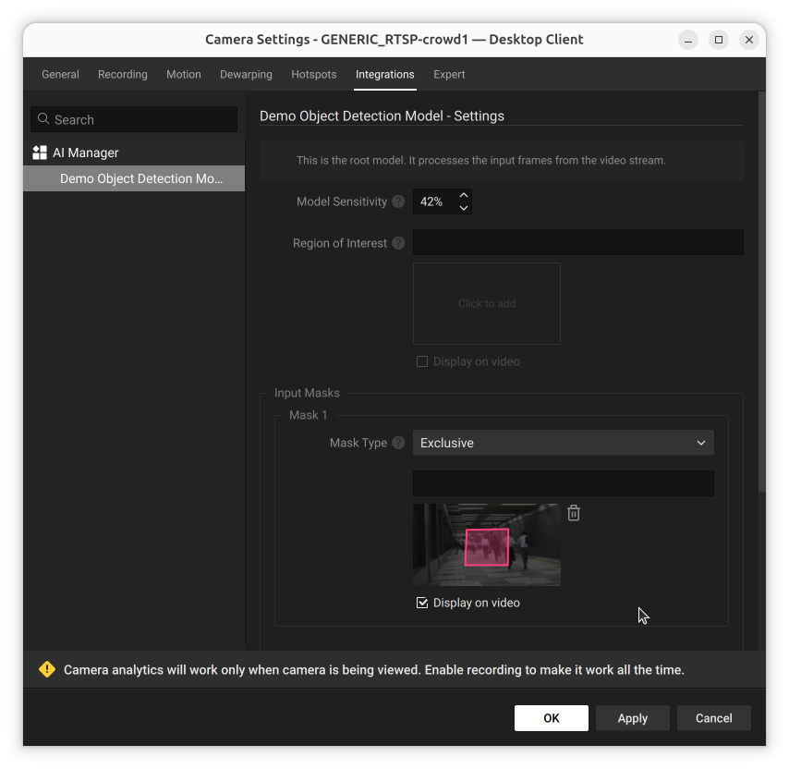The width and height of the screenshot is (789, 769).
Task: Focus the Search input field
Action: [x=134, y=119]
